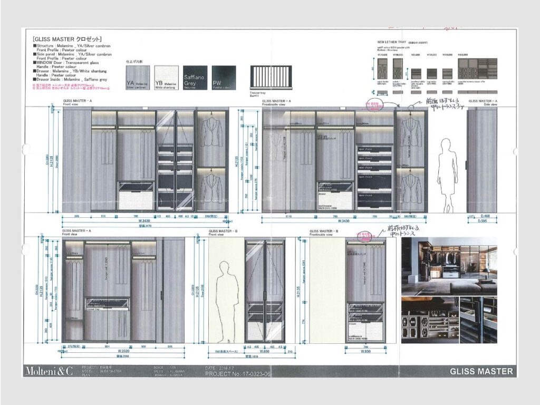Click the YB White shantung finish swatch
Viewport: 540px width, 405px height.
click(167, 78)
